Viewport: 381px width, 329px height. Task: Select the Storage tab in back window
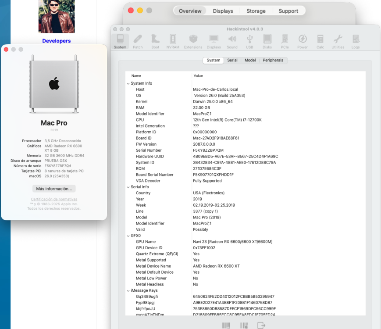point(256,11)
